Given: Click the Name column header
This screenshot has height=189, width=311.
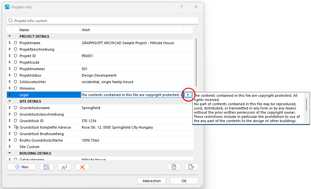Looking at the screenshot, I should tap(49, 30).
